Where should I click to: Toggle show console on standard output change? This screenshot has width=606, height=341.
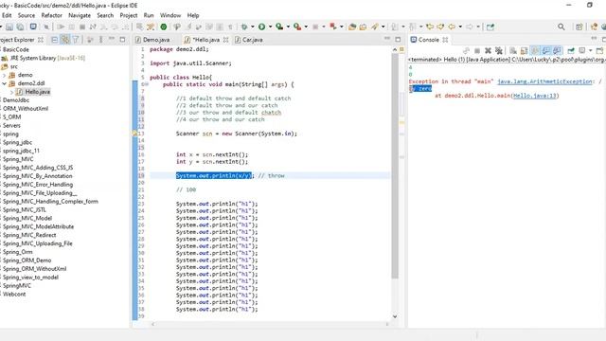(545, 50)
